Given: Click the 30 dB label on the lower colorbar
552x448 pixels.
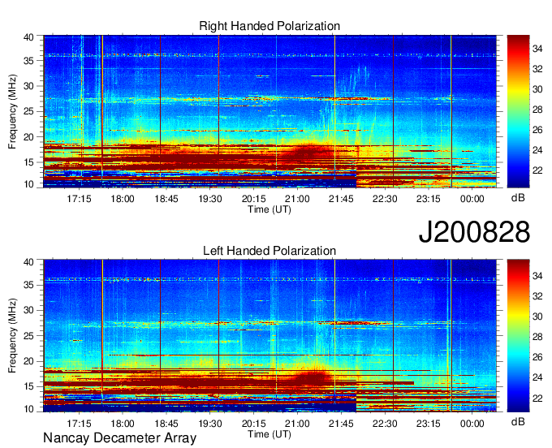Looking at the screenshot, I should 537,317.
